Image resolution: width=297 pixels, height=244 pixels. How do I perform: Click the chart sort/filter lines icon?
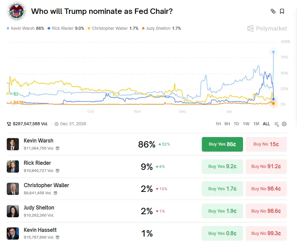(277, 124)
